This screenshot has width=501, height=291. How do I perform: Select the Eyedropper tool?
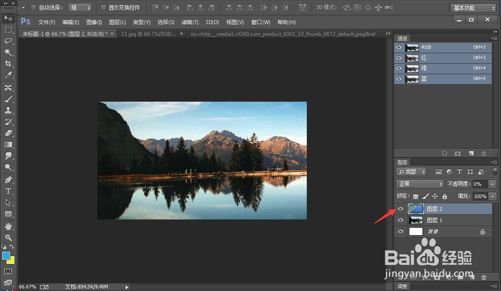8,75
